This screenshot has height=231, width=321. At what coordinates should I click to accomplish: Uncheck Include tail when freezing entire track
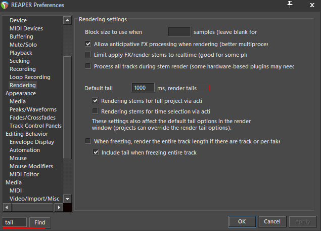click(96, 152)
